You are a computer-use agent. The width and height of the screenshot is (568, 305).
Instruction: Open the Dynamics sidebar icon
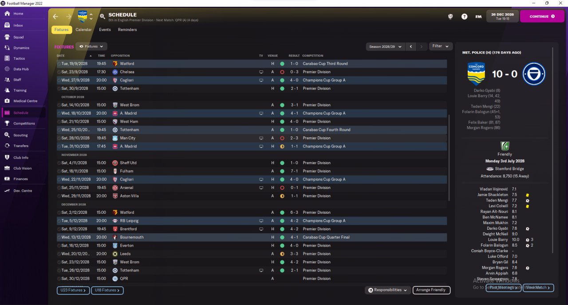click(x=7, y=48)
